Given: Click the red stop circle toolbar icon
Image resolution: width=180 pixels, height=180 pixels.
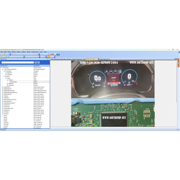Looking at the screenshot, I should coord(53,54).
